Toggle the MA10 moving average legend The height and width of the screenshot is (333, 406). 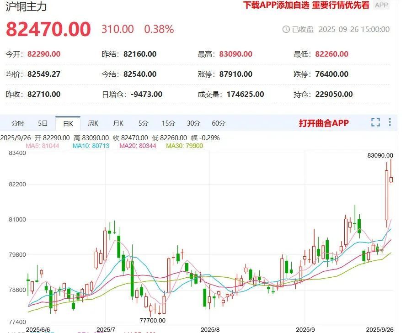pyautogui.click(x=91, y=146)
